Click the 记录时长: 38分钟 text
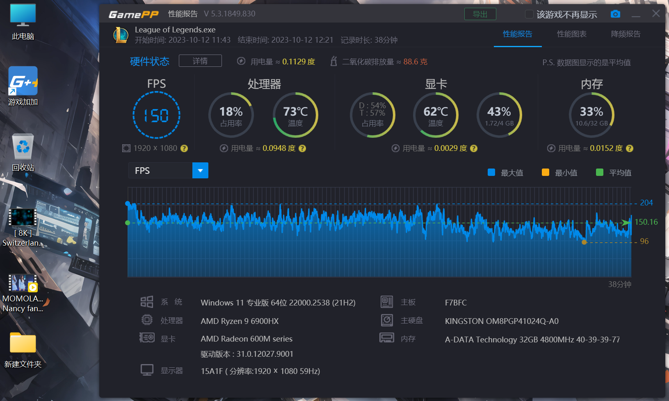Screen dimensions: 669x401 (x=369, y=40)
